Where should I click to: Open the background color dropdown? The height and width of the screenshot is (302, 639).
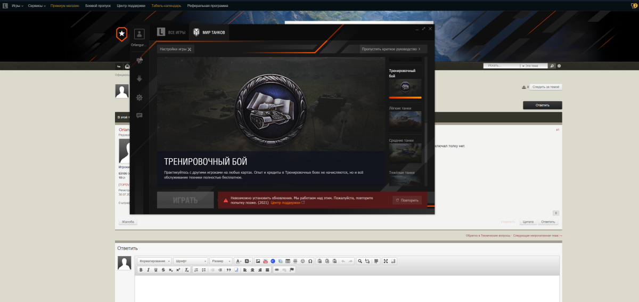pos(248,261)
